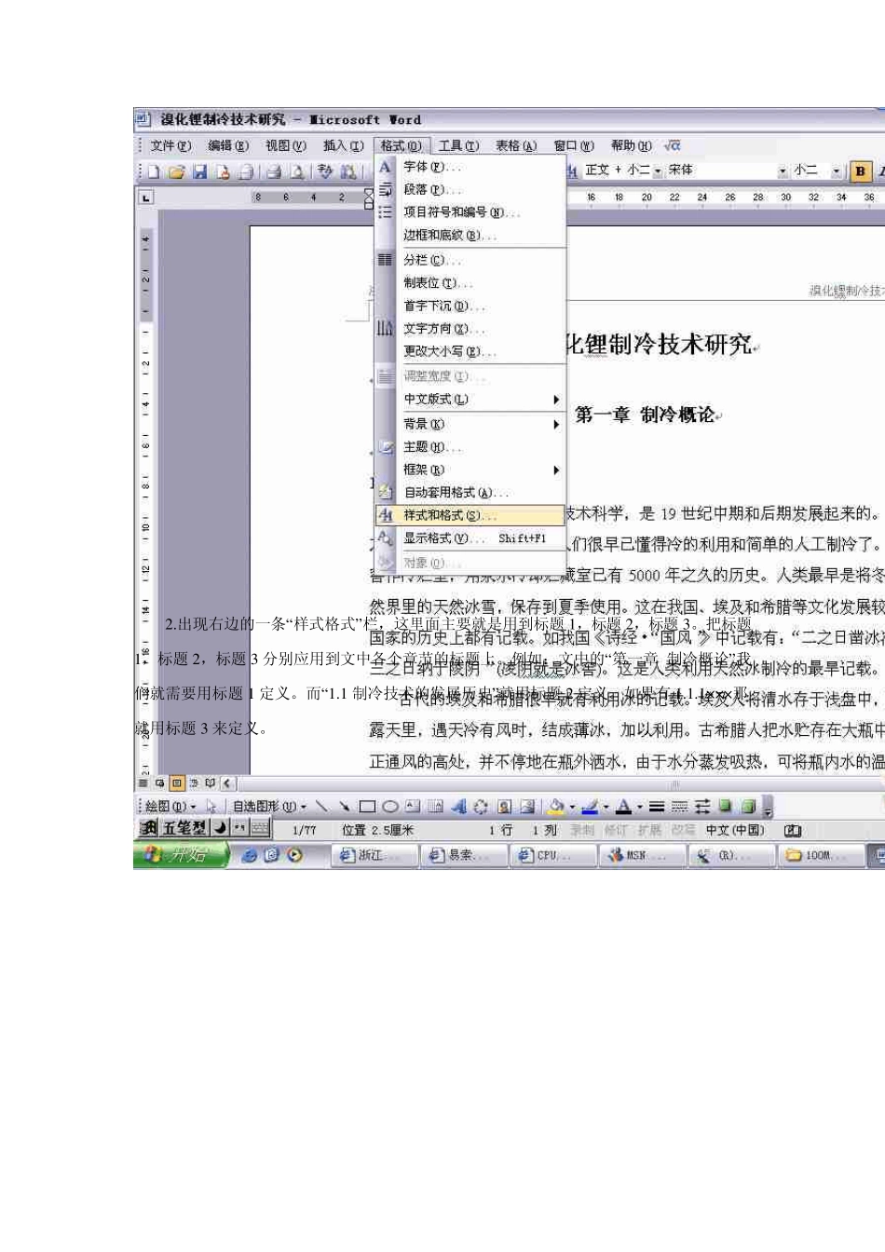
Task: Click the Font Color A swatch
Action: [623, 807]
